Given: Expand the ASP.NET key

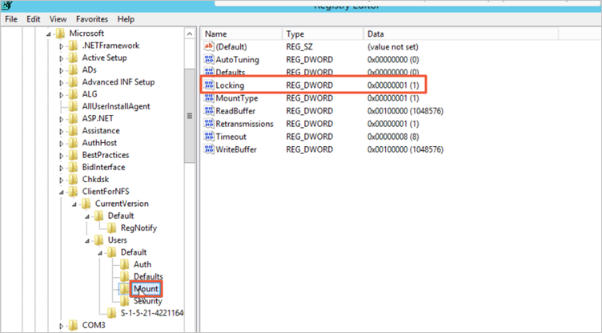Looking at the screenshot, I should (61, 119).
